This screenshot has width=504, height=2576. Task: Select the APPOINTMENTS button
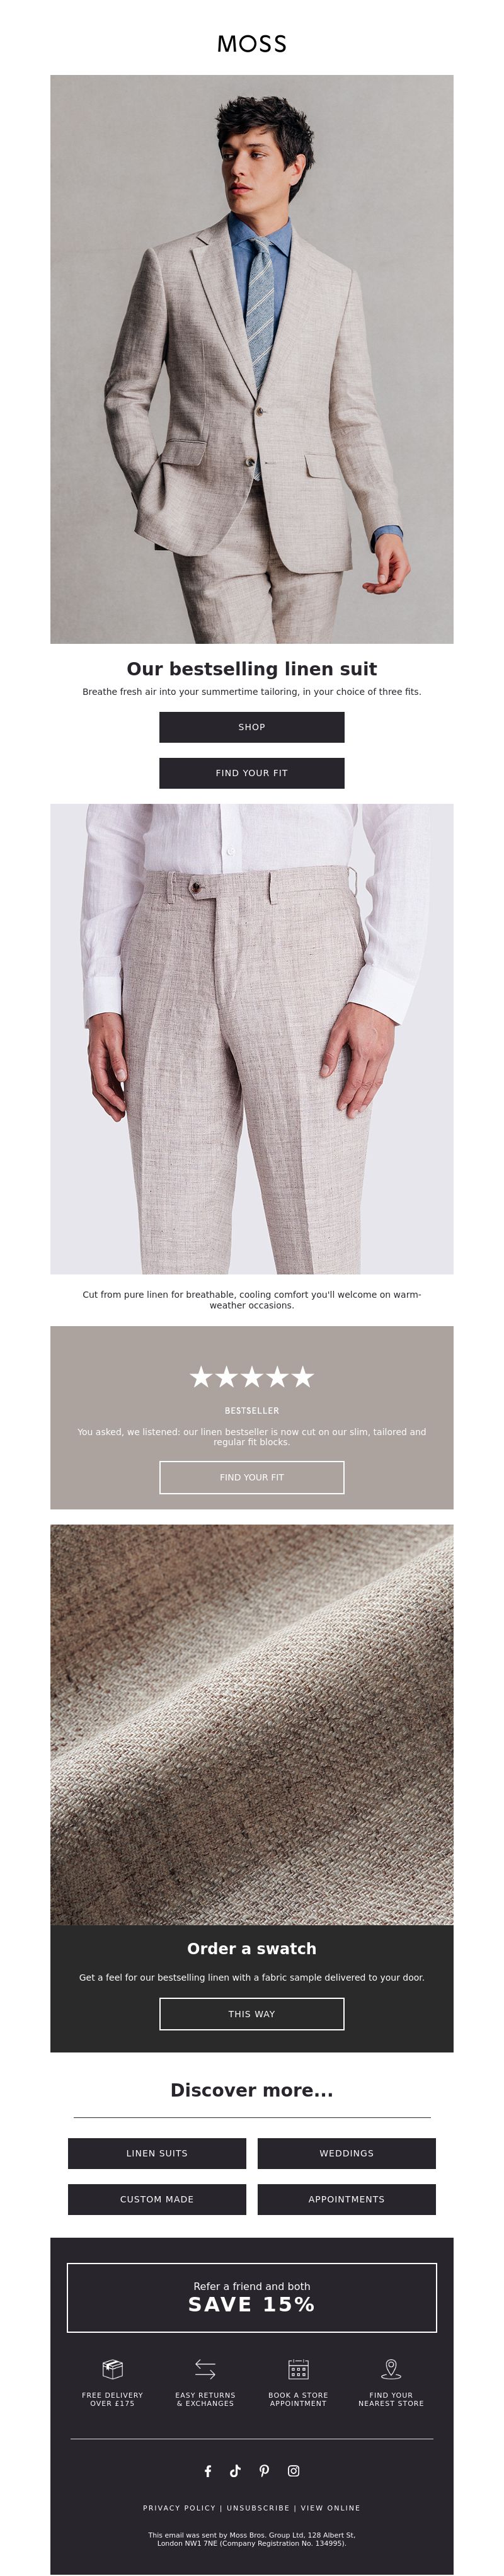347,2199
